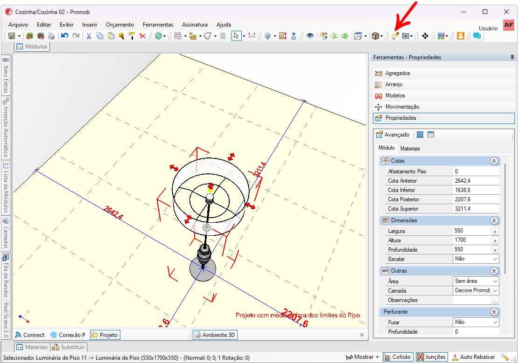Collapse the Outras section
The image size is (519, 363).
(494, 271)
